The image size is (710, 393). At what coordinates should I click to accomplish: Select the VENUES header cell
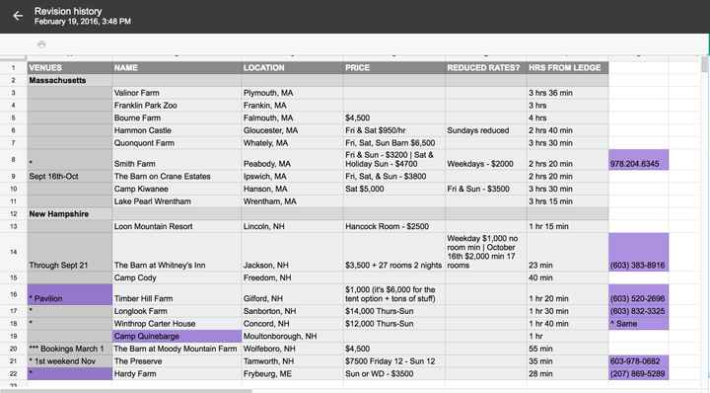point(69,67)
